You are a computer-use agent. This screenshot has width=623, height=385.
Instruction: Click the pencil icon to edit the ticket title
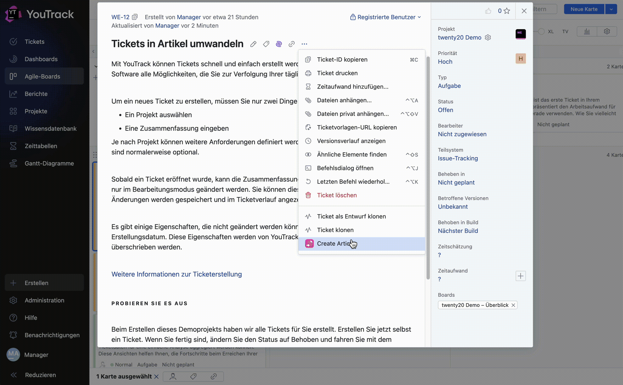pos(253,44)
